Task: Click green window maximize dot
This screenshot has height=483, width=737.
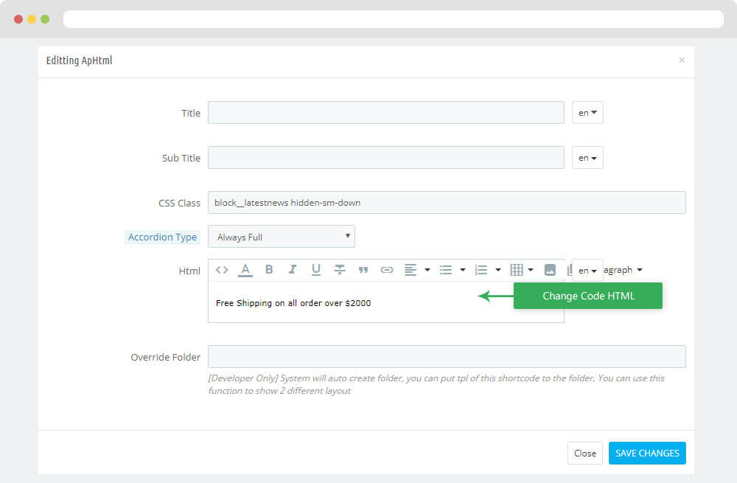Action: (45, 19)
